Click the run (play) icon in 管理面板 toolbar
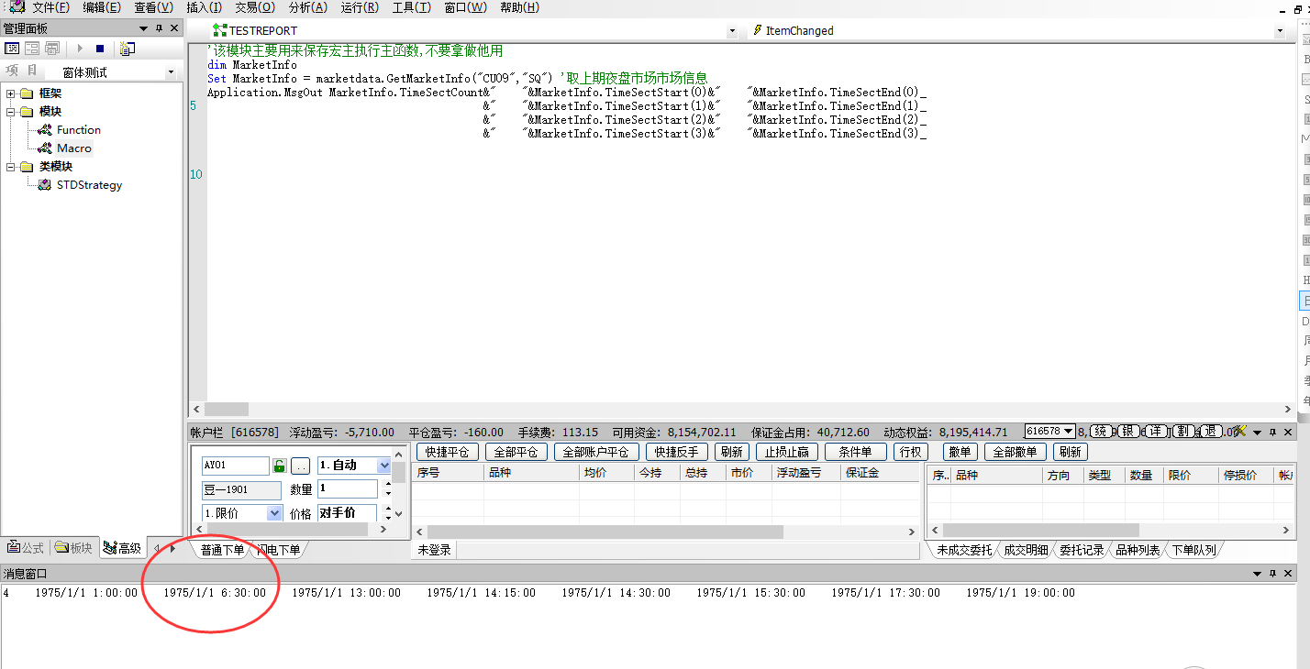This screenshot has width=1310, height=669. click(81, 49)
